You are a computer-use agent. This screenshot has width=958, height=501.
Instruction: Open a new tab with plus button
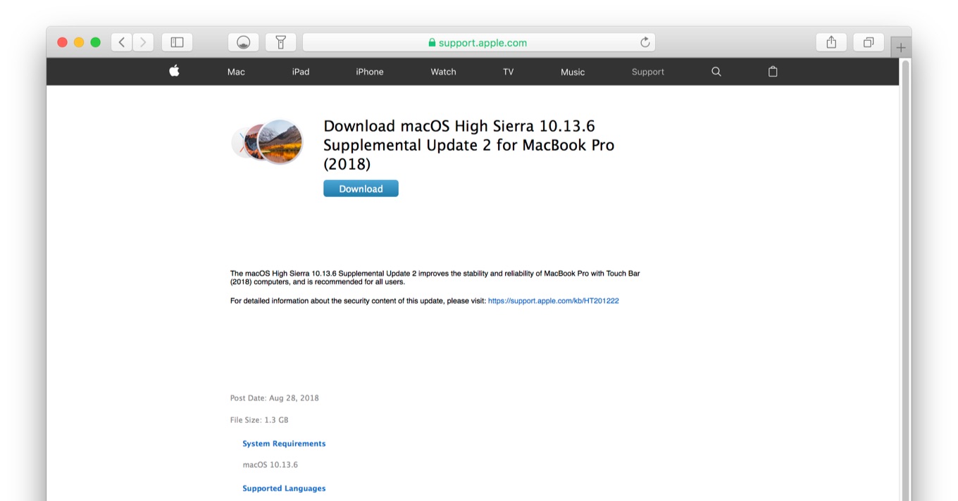tap(900, 48)
